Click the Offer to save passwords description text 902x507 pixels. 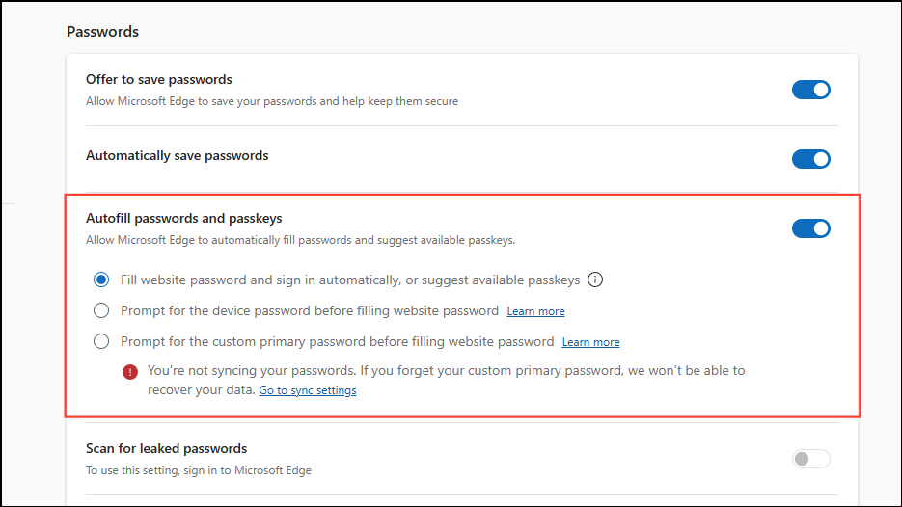pos(272,101)
